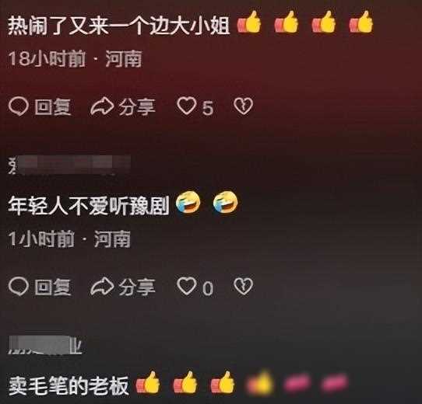
Task: Dislike the 边大小姐 comment with broken heart
Action: (243, 106)
